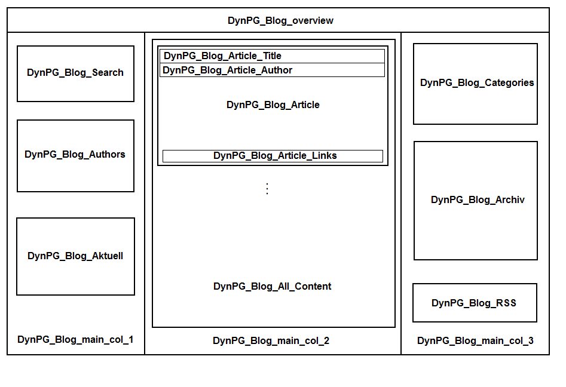This screenshot has height=387, width=566.
Task: Click the DynPG_Blog_Article_Author row
Action: point(273,70)
